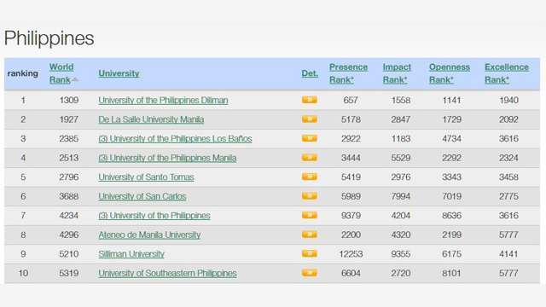Sort table by World Rank column
This screenshot has width=546, height=307.
point(61,73)
